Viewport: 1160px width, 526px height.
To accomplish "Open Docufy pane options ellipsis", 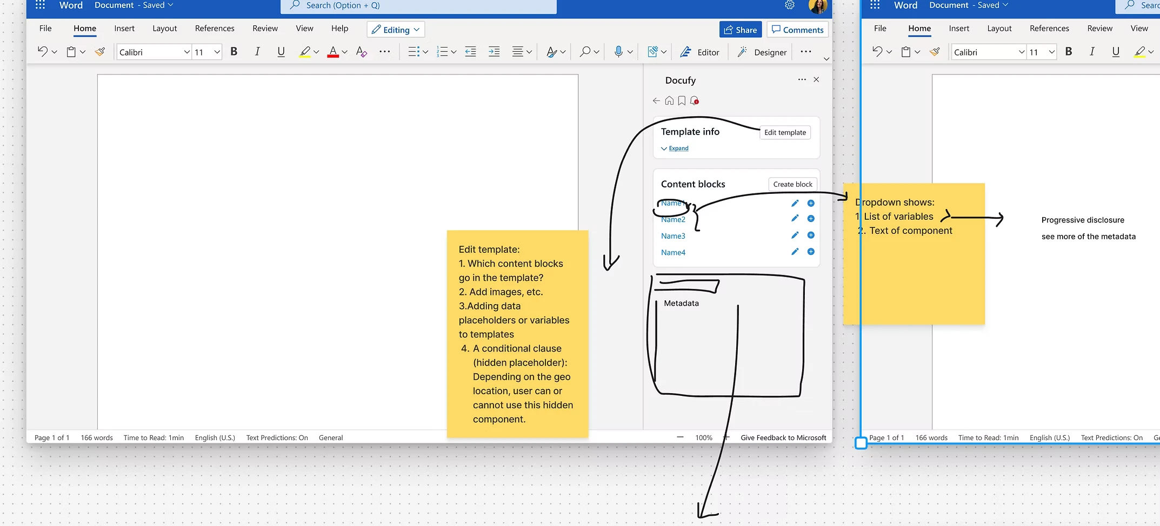I will [x=802, y=79].
